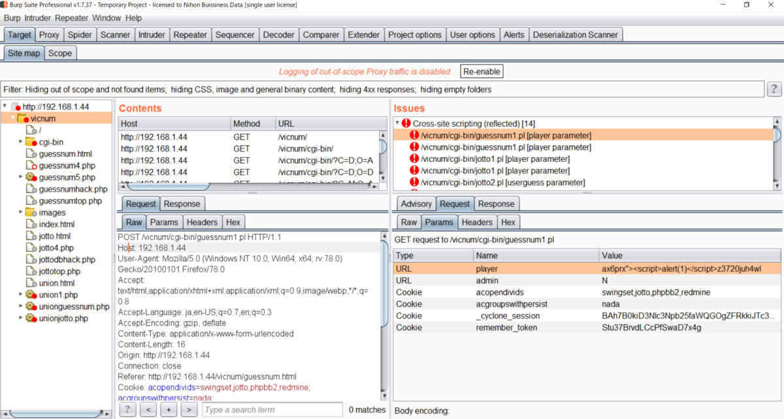Click the Re-enable logging button
Viewport: 784px width, 419px height.
pyautogui.click(x=482, y=71)
